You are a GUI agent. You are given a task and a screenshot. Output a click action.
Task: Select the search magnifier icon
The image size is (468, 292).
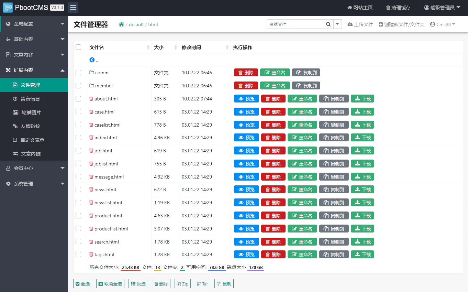(x=328, y=24)
